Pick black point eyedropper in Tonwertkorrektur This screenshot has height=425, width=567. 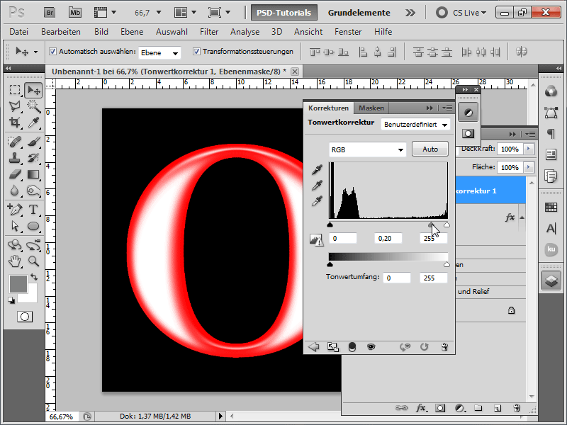pos(317,169)
